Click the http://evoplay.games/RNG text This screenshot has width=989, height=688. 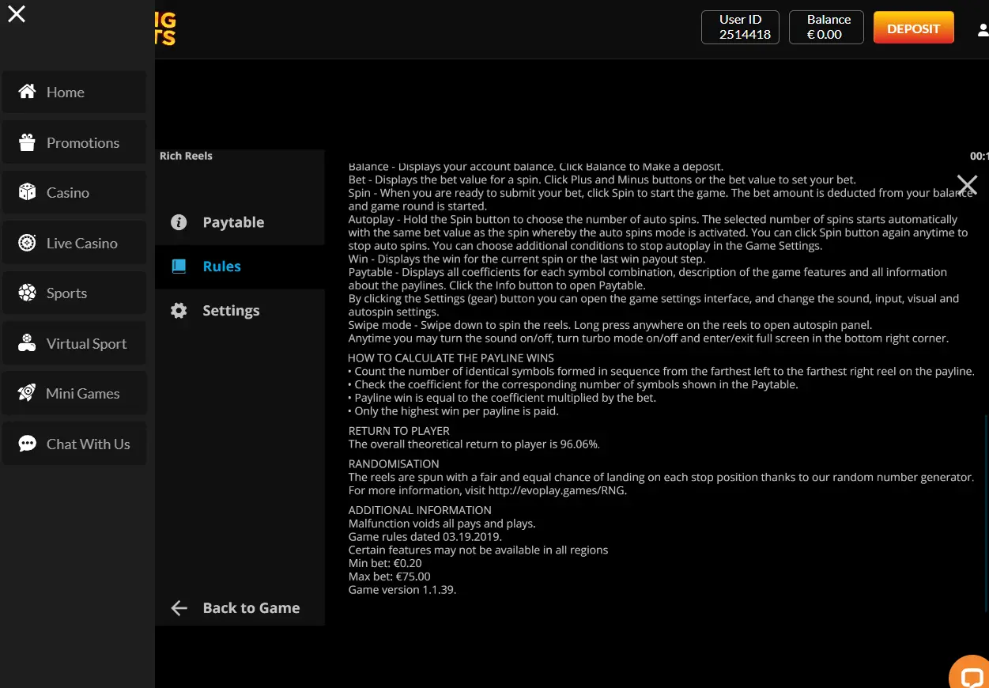pyautogui.click(x=558, y=490)
